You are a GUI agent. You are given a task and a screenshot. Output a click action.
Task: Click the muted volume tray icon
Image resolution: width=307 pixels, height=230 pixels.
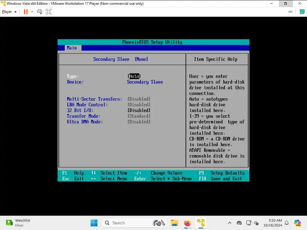pyautogui.click(x=256, y=223)
